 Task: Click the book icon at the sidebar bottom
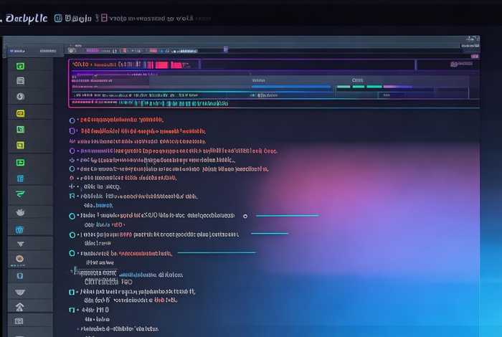(x=20, y=321)
